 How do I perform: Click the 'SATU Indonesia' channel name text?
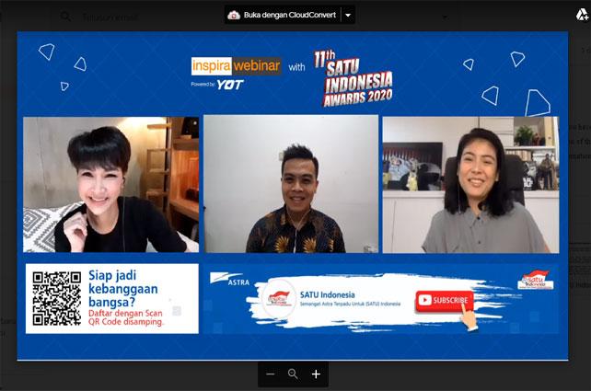[327, 294]
